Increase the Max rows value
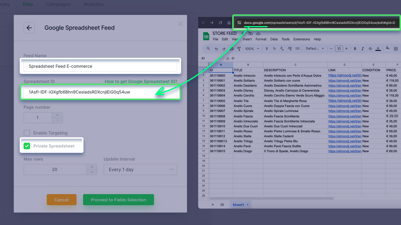 tap(92, 167)
